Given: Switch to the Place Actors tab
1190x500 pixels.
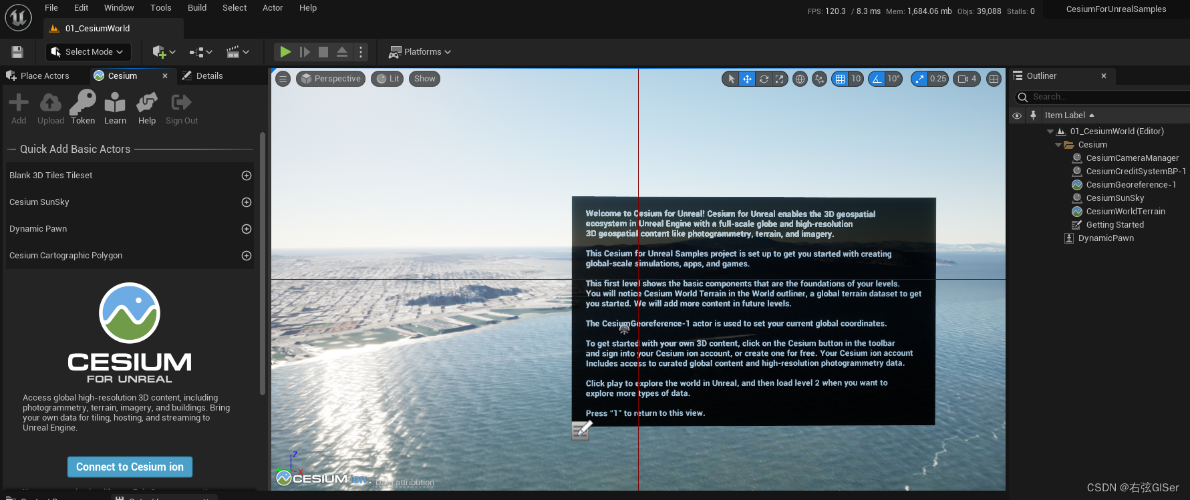Looking at the screenshot, I should pos(38,76).
